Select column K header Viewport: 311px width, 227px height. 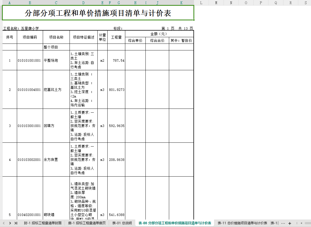tap(181, 3)
